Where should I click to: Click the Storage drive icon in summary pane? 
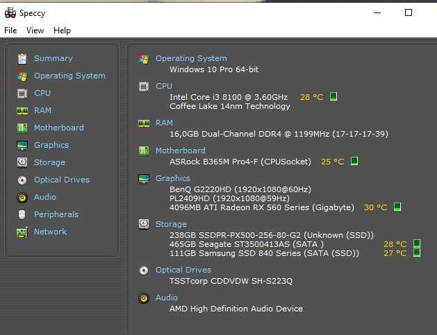pyautogui.click(x=144, y=224)
